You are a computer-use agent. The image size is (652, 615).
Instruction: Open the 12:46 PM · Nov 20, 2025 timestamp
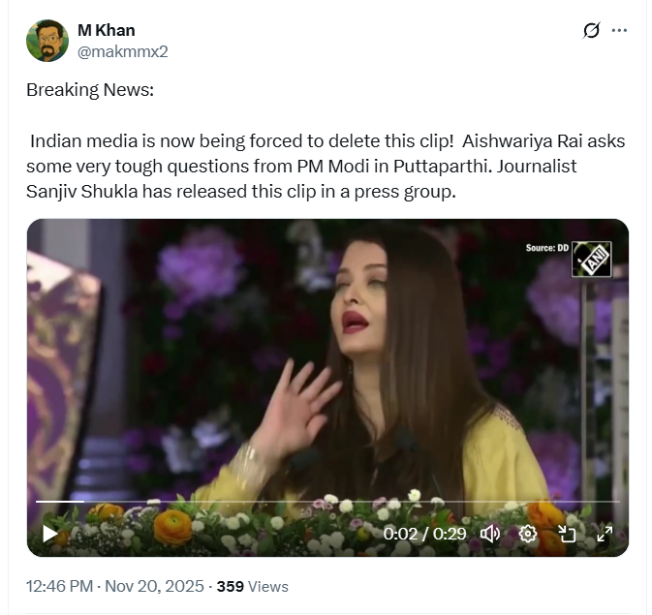115,586
